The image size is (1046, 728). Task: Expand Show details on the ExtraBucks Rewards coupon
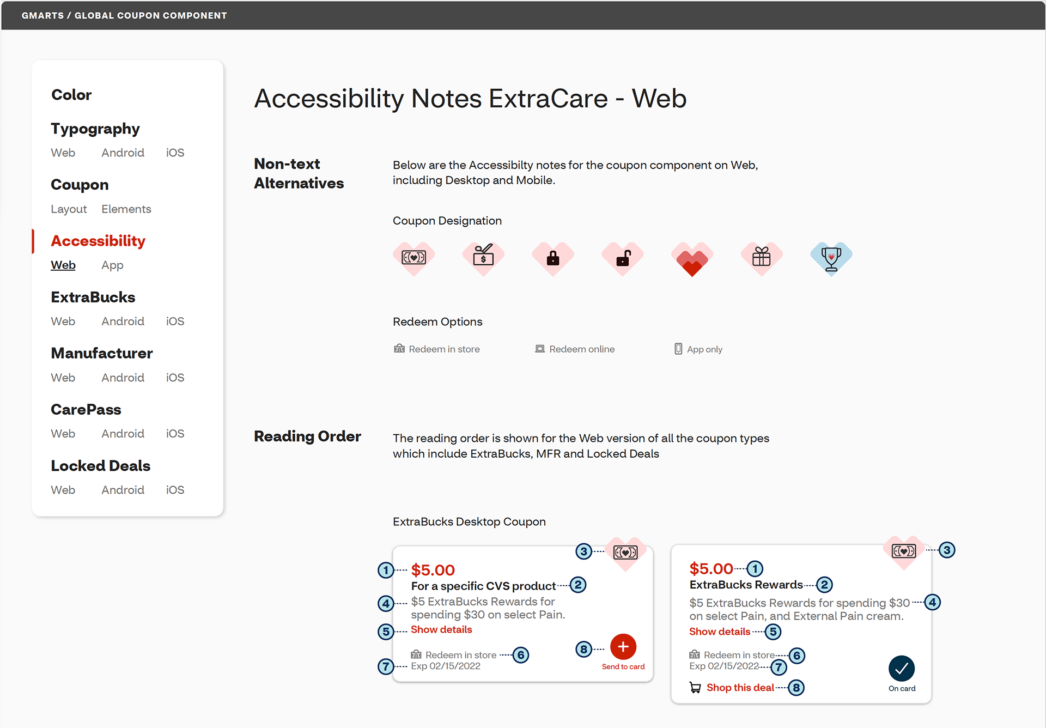pos(720,632)
